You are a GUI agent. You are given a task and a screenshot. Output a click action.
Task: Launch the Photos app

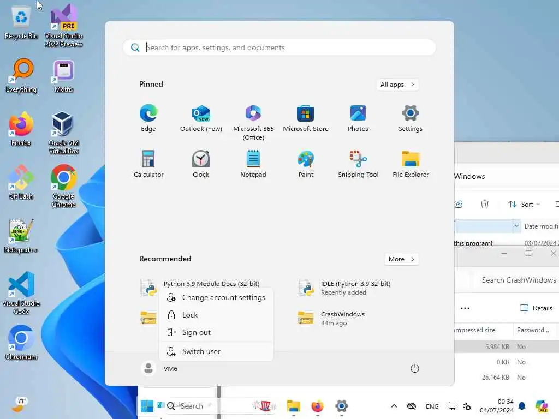tap(358, 118)
